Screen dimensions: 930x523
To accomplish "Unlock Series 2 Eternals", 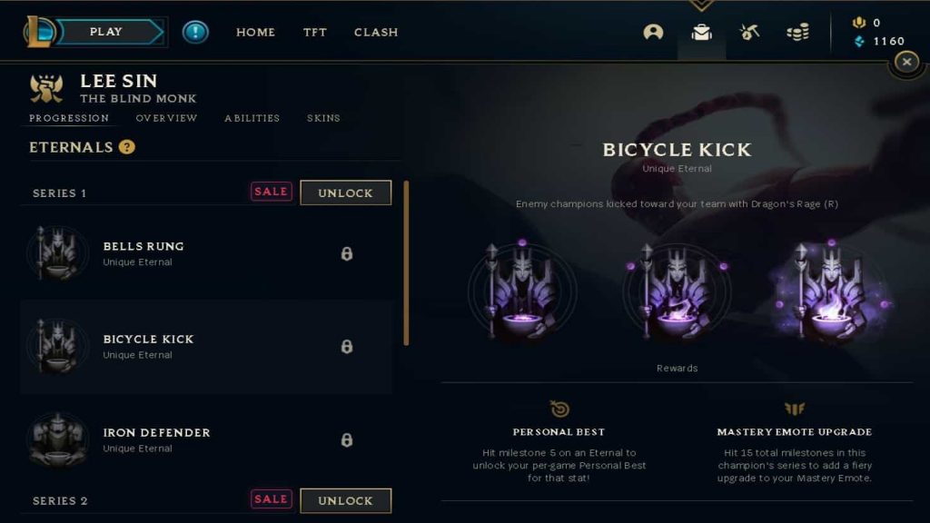I will pos(346,500).
